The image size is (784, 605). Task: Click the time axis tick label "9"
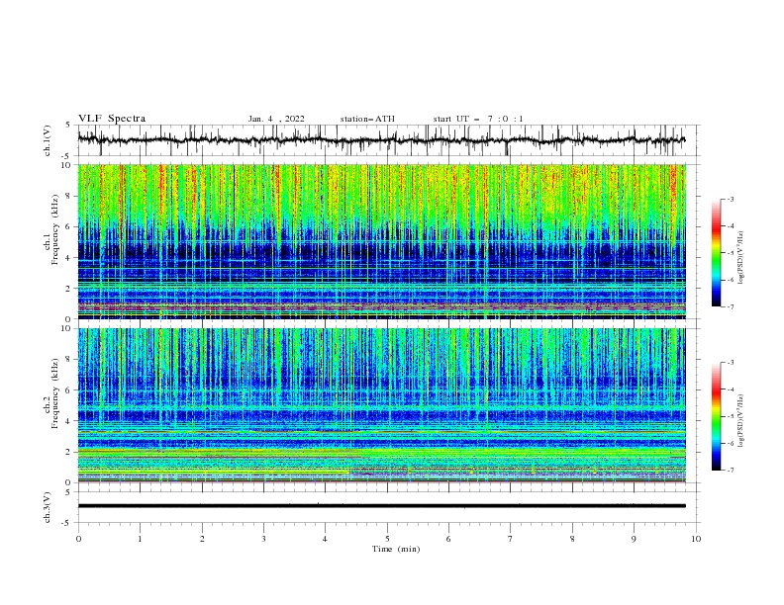634,539
